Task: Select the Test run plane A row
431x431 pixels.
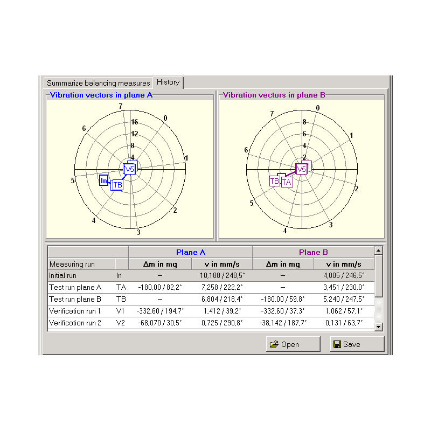Action: [x=81, y=287]
